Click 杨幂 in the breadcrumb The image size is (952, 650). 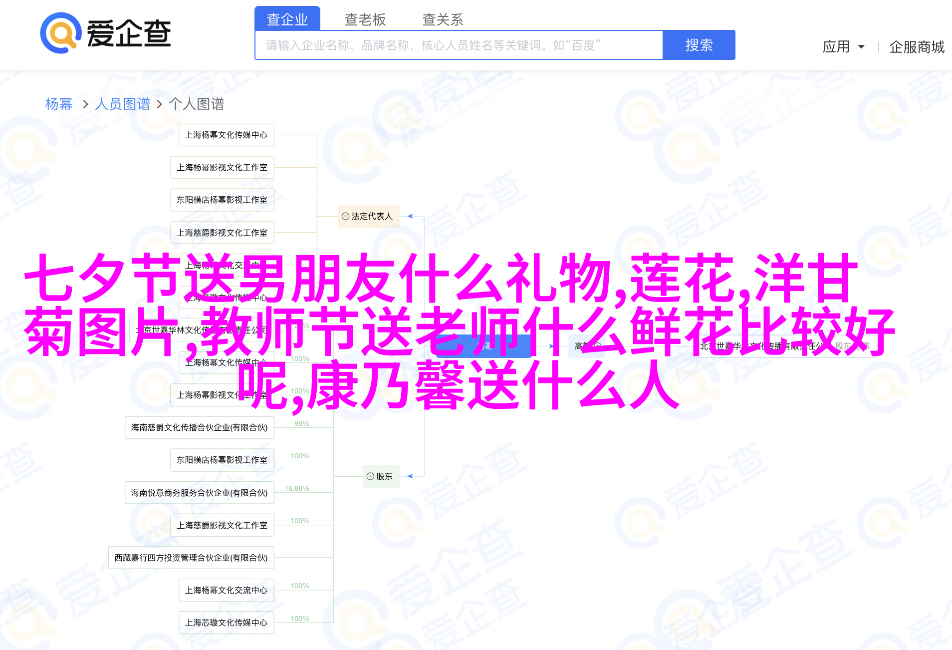[x=58, y=104]
